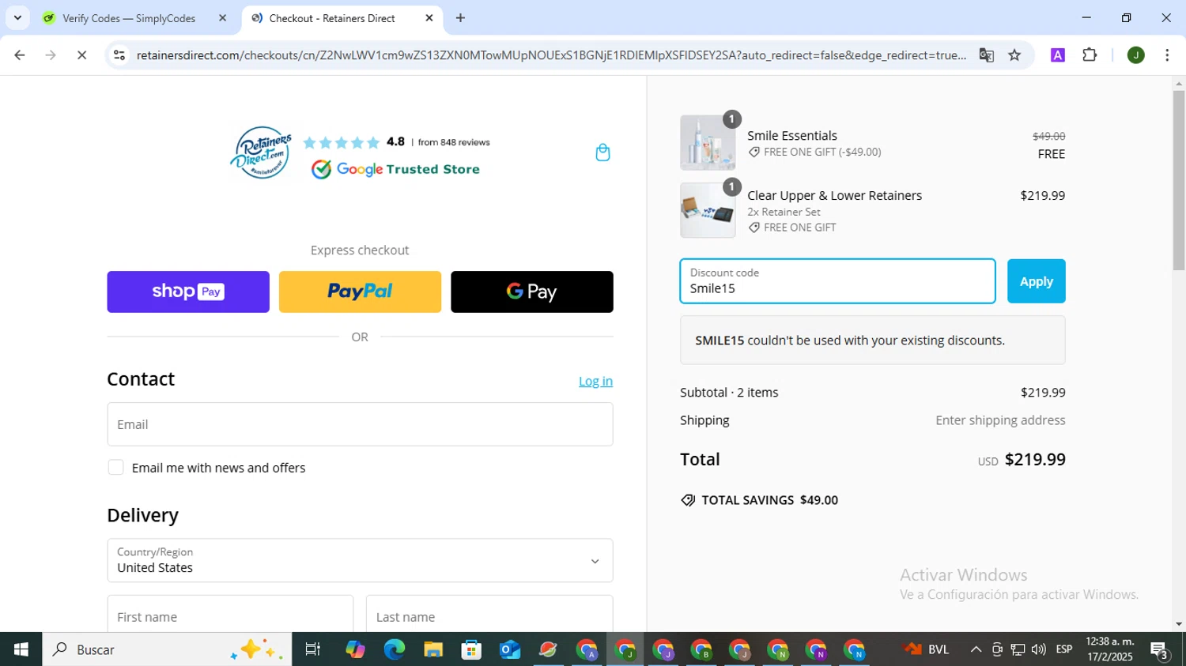Click the translate page icon in address bar

(986, 55)
